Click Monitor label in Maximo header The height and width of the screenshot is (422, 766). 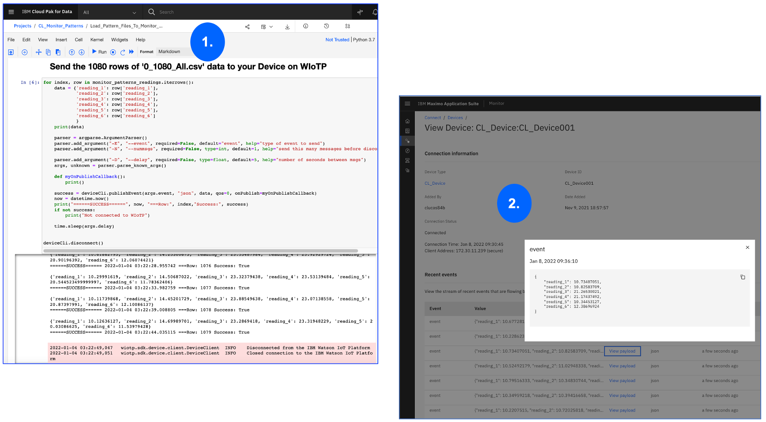click(x=497, y=103)
